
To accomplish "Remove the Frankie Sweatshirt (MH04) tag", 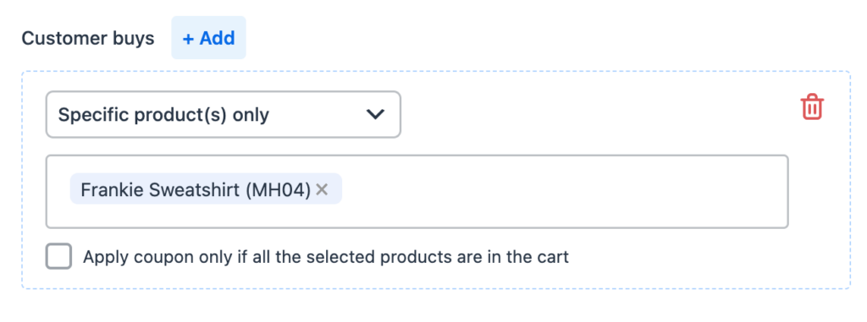I will [x=322, y=190].
